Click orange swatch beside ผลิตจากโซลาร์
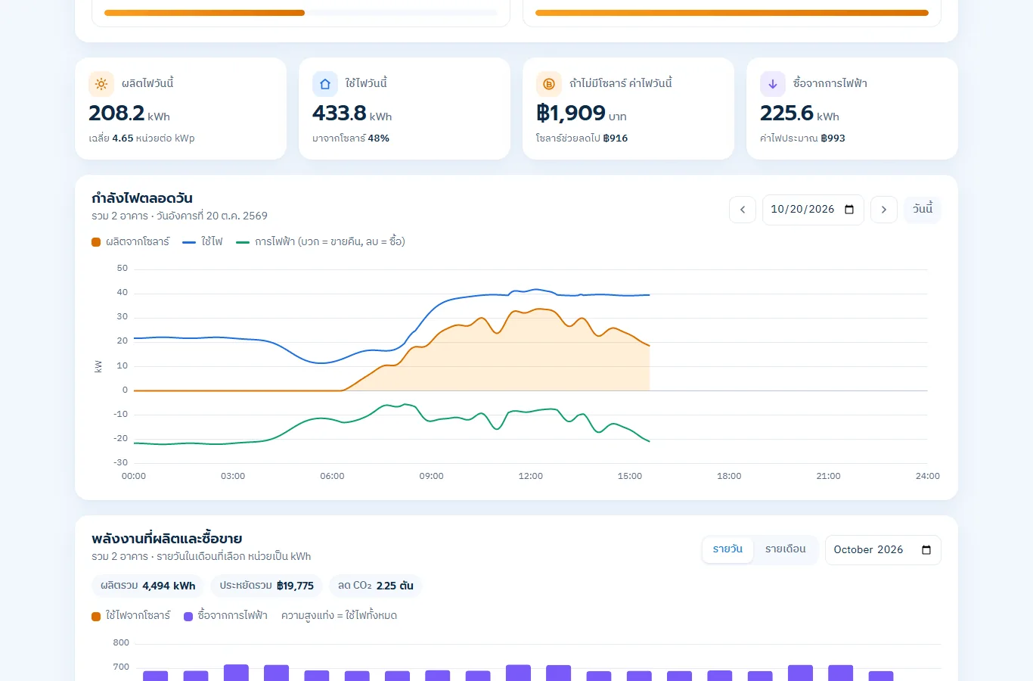The height and width of the screenshot is (681, 1033). pyautogui.click(x=96, y=242)
